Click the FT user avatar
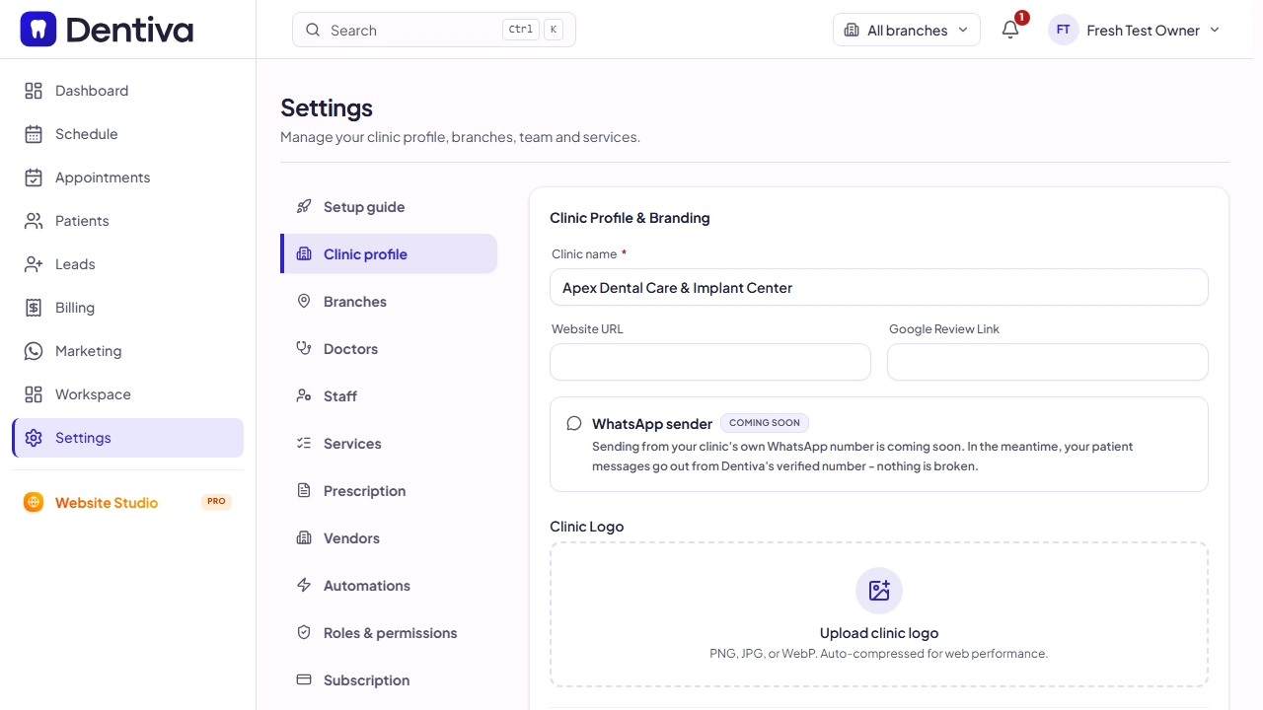1263x710 pixels. 1063,30
